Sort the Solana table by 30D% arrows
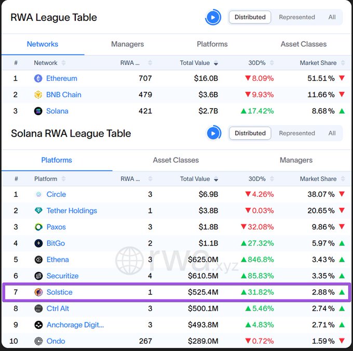This screenshot has width=353, height=351. tap(272, 179)
